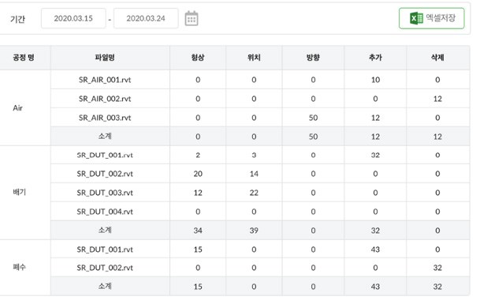Click the 추가 column header
480x304 pixels.
[x=375, y=58]
